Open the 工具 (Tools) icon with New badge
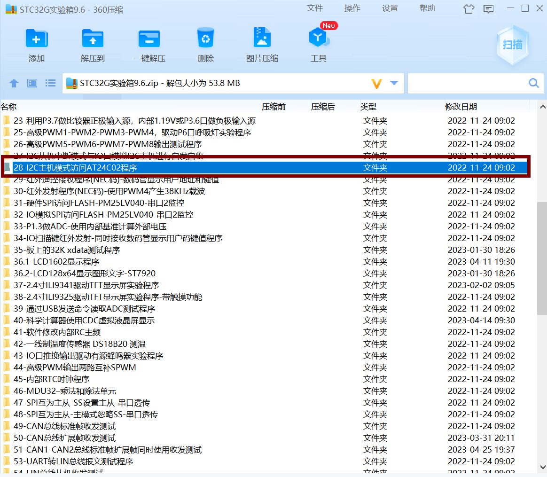Viewport: 547px width, 477px height. (319, 37)
